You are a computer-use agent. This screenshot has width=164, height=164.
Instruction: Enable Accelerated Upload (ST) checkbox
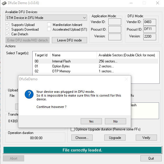coord(49,29)
